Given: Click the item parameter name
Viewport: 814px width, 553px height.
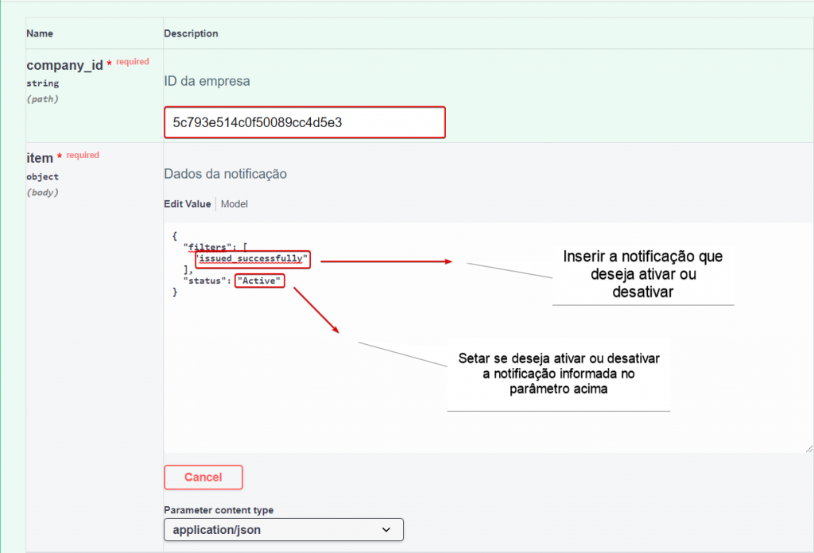Looking at the screenshot, I should (x=40, y=159).
